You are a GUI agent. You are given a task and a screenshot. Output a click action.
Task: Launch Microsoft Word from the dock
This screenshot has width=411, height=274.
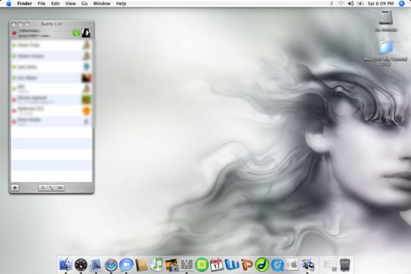pyautogui.click(x=232, y=265)
